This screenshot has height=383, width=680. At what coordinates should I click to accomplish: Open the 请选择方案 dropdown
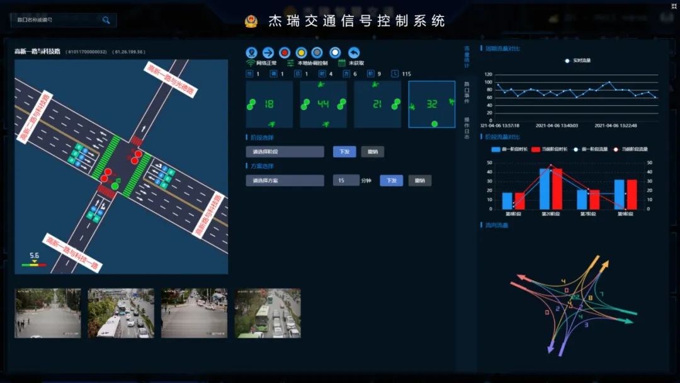point(285,181)
